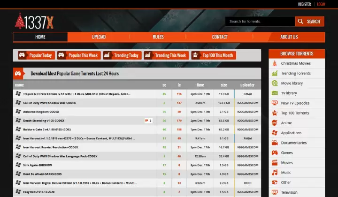Click the Anime category icon
Screen dimensions: 338x197
coord(275,123)
